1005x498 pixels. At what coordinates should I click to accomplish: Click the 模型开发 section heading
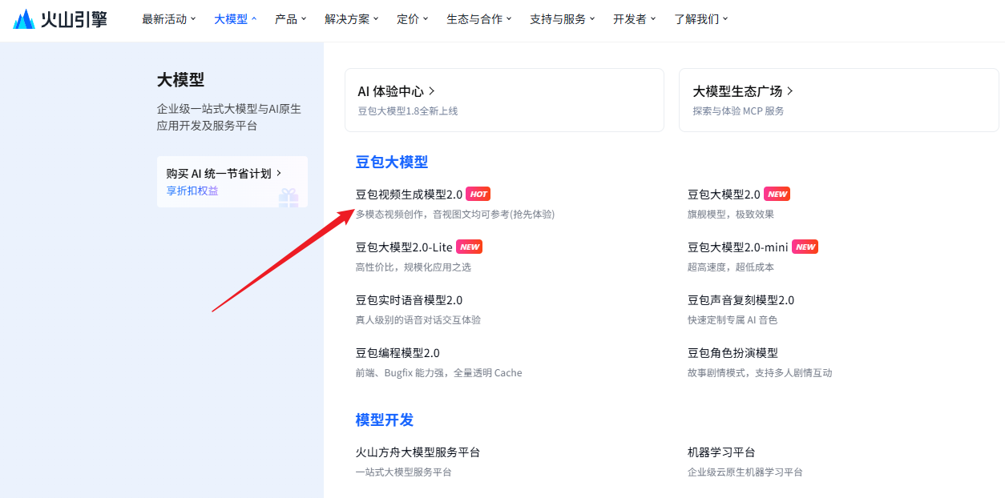385,420
